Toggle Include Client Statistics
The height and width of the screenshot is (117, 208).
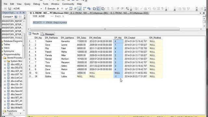(89, 9)
